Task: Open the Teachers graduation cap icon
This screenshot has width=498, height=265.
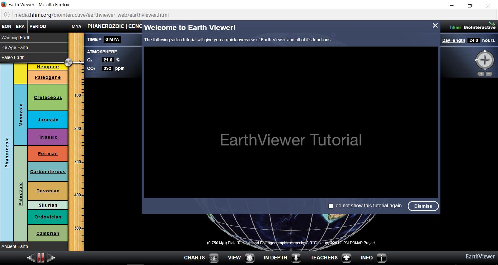Action: pyautogui.click(x=346, y=258)
